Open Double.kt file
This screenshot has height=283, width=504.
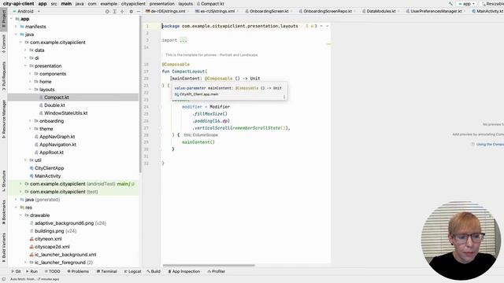click(x=54, y=105)
